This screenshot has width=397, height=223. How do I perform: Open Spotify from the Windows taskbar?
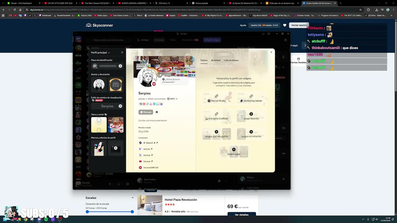pyautogui.click(x=46, y=219)
